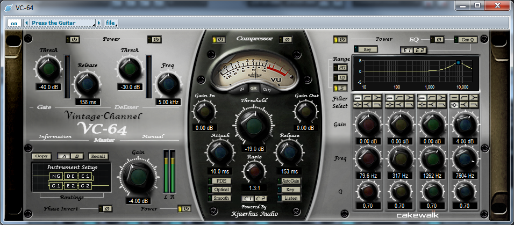Open the 'Press the Guitar' preset dropdown
Image resolution: width=514 pixels, height=225 pixels.
62,23
